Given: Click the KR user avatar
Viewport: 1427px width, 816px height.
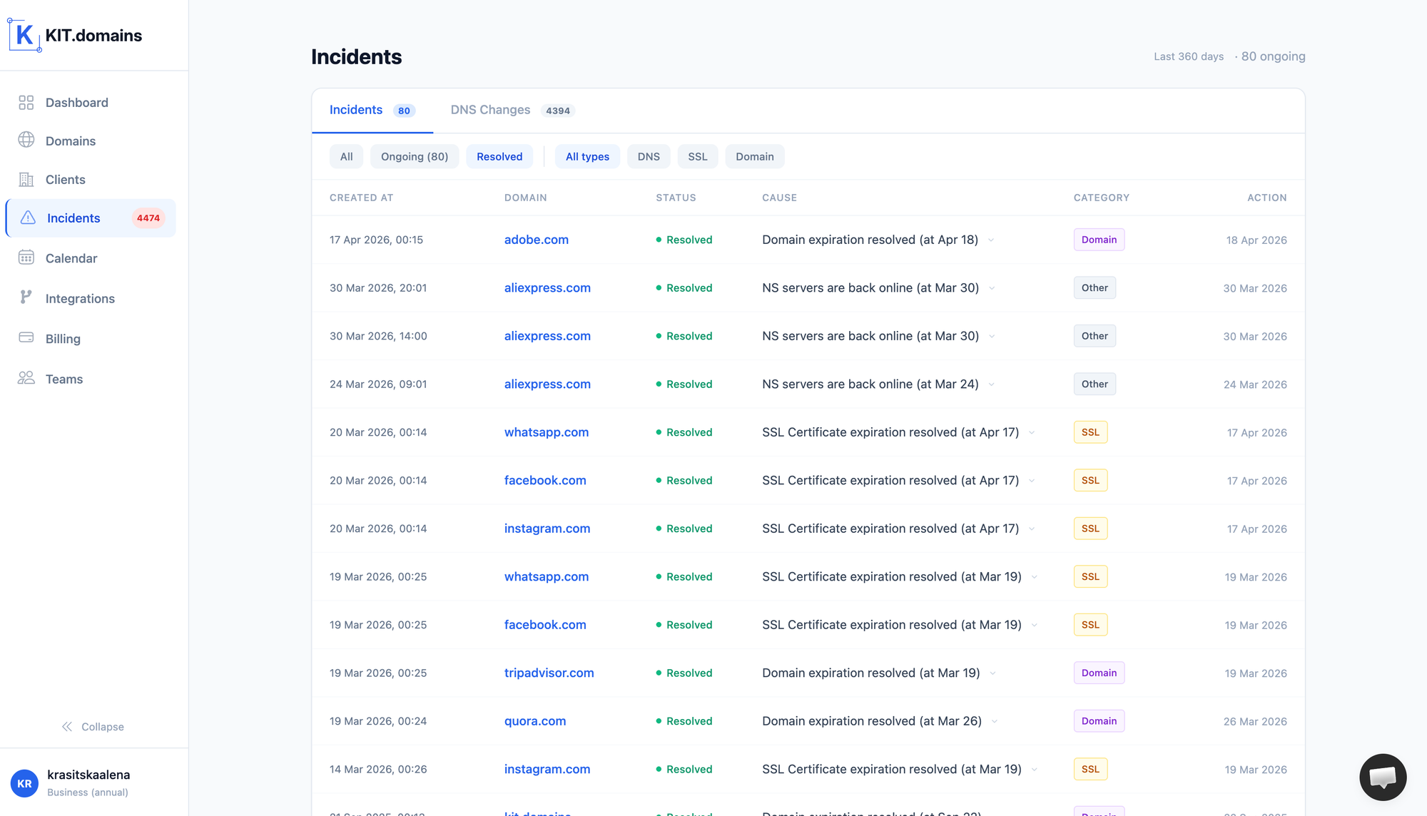Looking at the screenshot, I should click(24, 783).
